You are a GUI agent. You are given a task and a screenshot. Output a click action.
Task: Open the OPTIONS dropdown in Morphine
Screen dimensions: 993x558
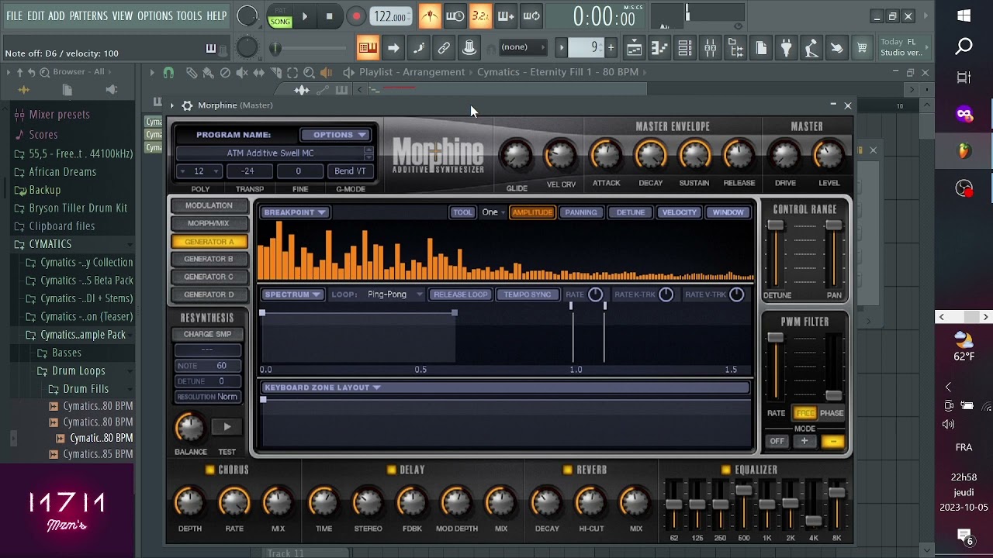pos(335,135)
